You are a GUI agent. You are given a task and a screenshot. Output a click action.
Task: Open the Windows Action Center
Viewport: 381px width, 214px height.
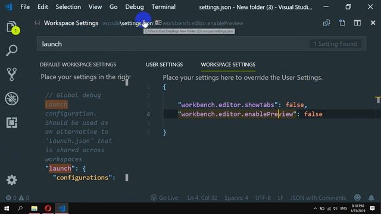click(x=372, y=209)
